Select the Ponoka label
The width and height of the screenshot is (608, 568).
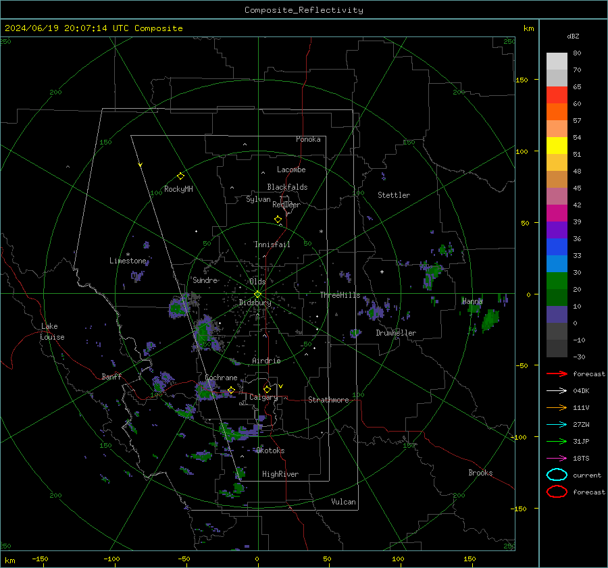308,139
